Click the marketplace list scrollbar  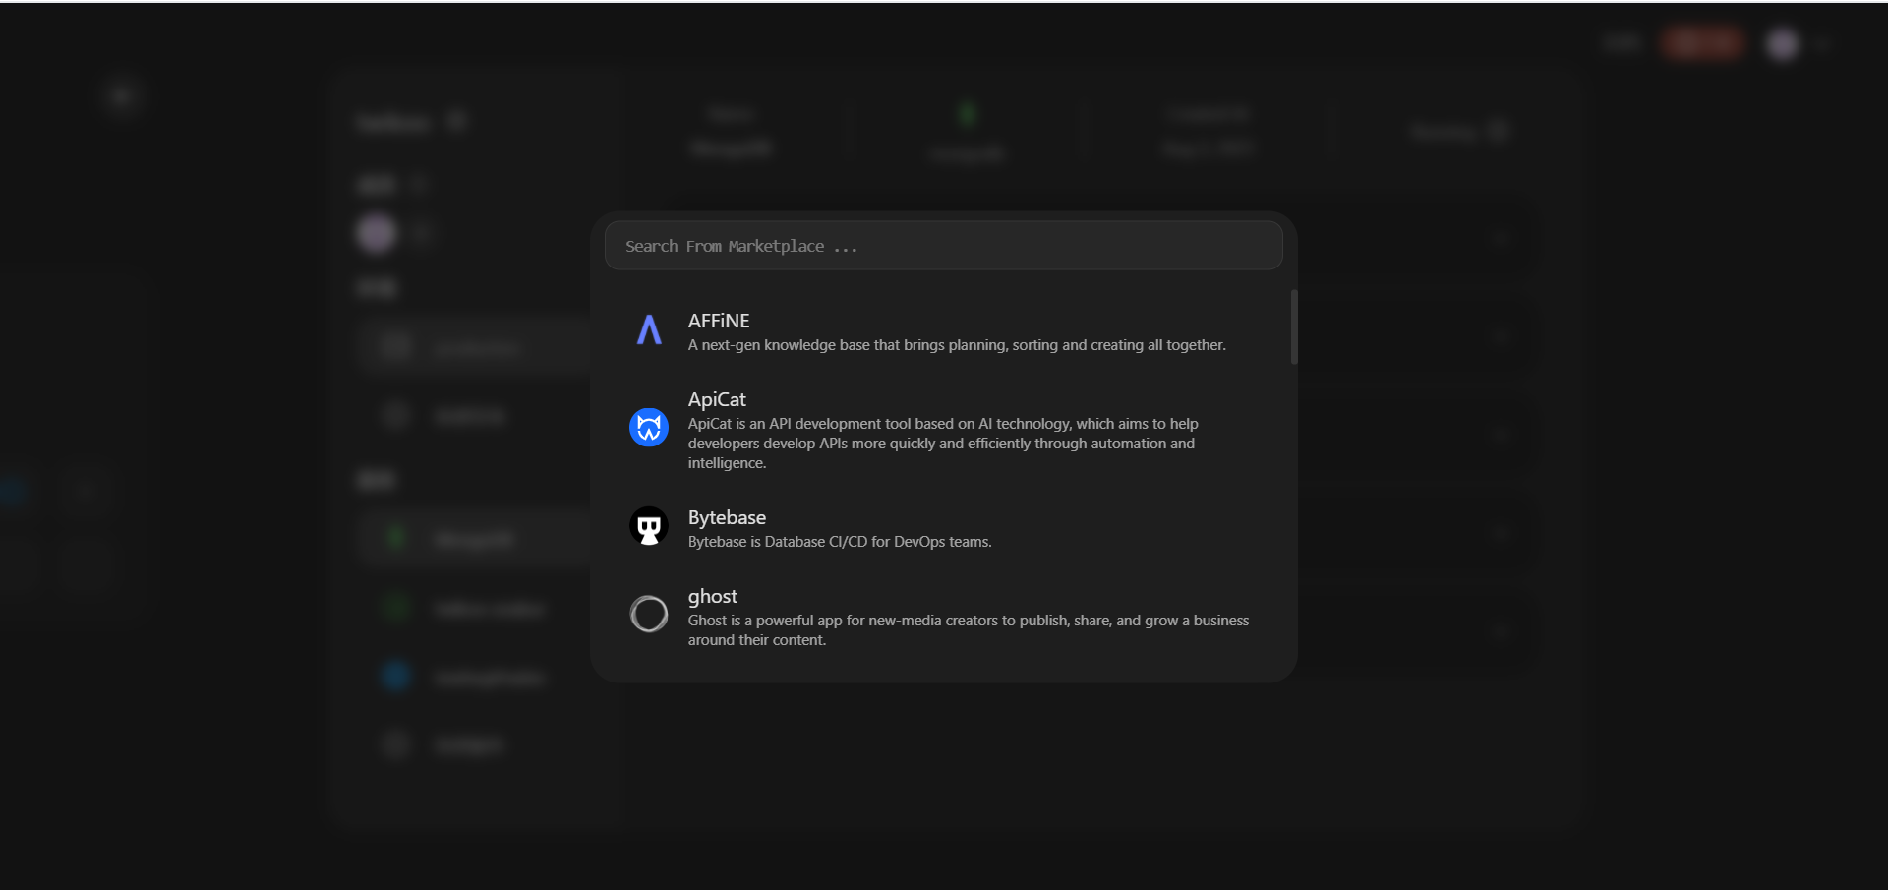1294,326
